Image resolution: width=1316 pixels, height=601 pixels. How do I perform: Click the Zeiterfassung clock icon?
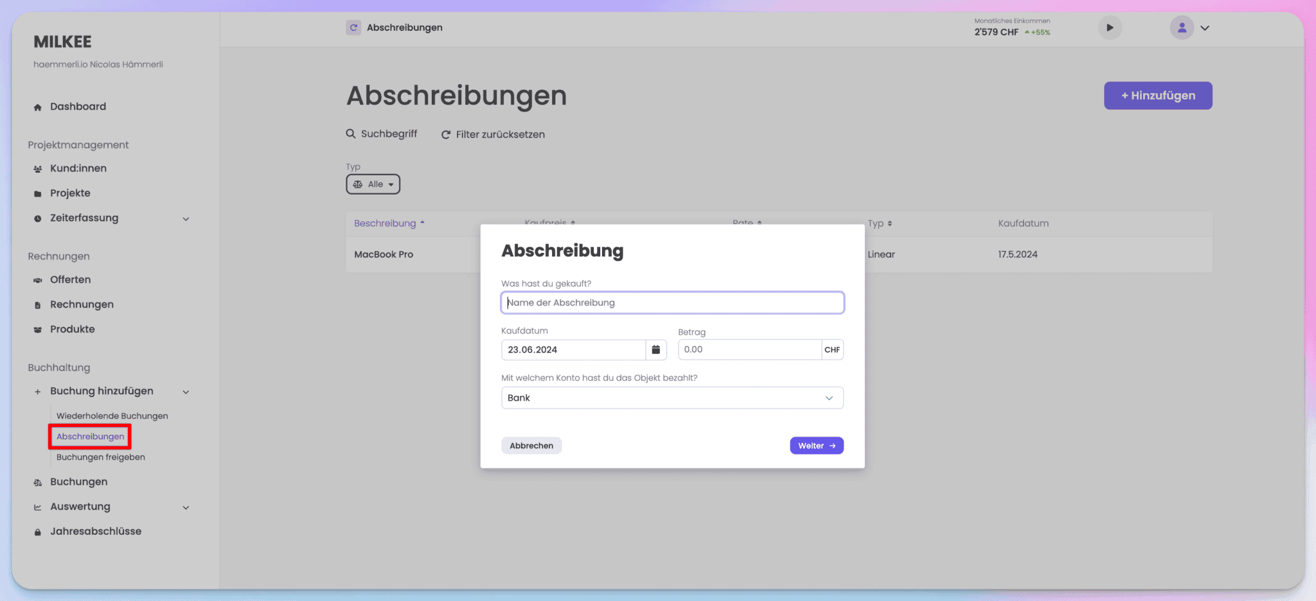coord(38,218)
